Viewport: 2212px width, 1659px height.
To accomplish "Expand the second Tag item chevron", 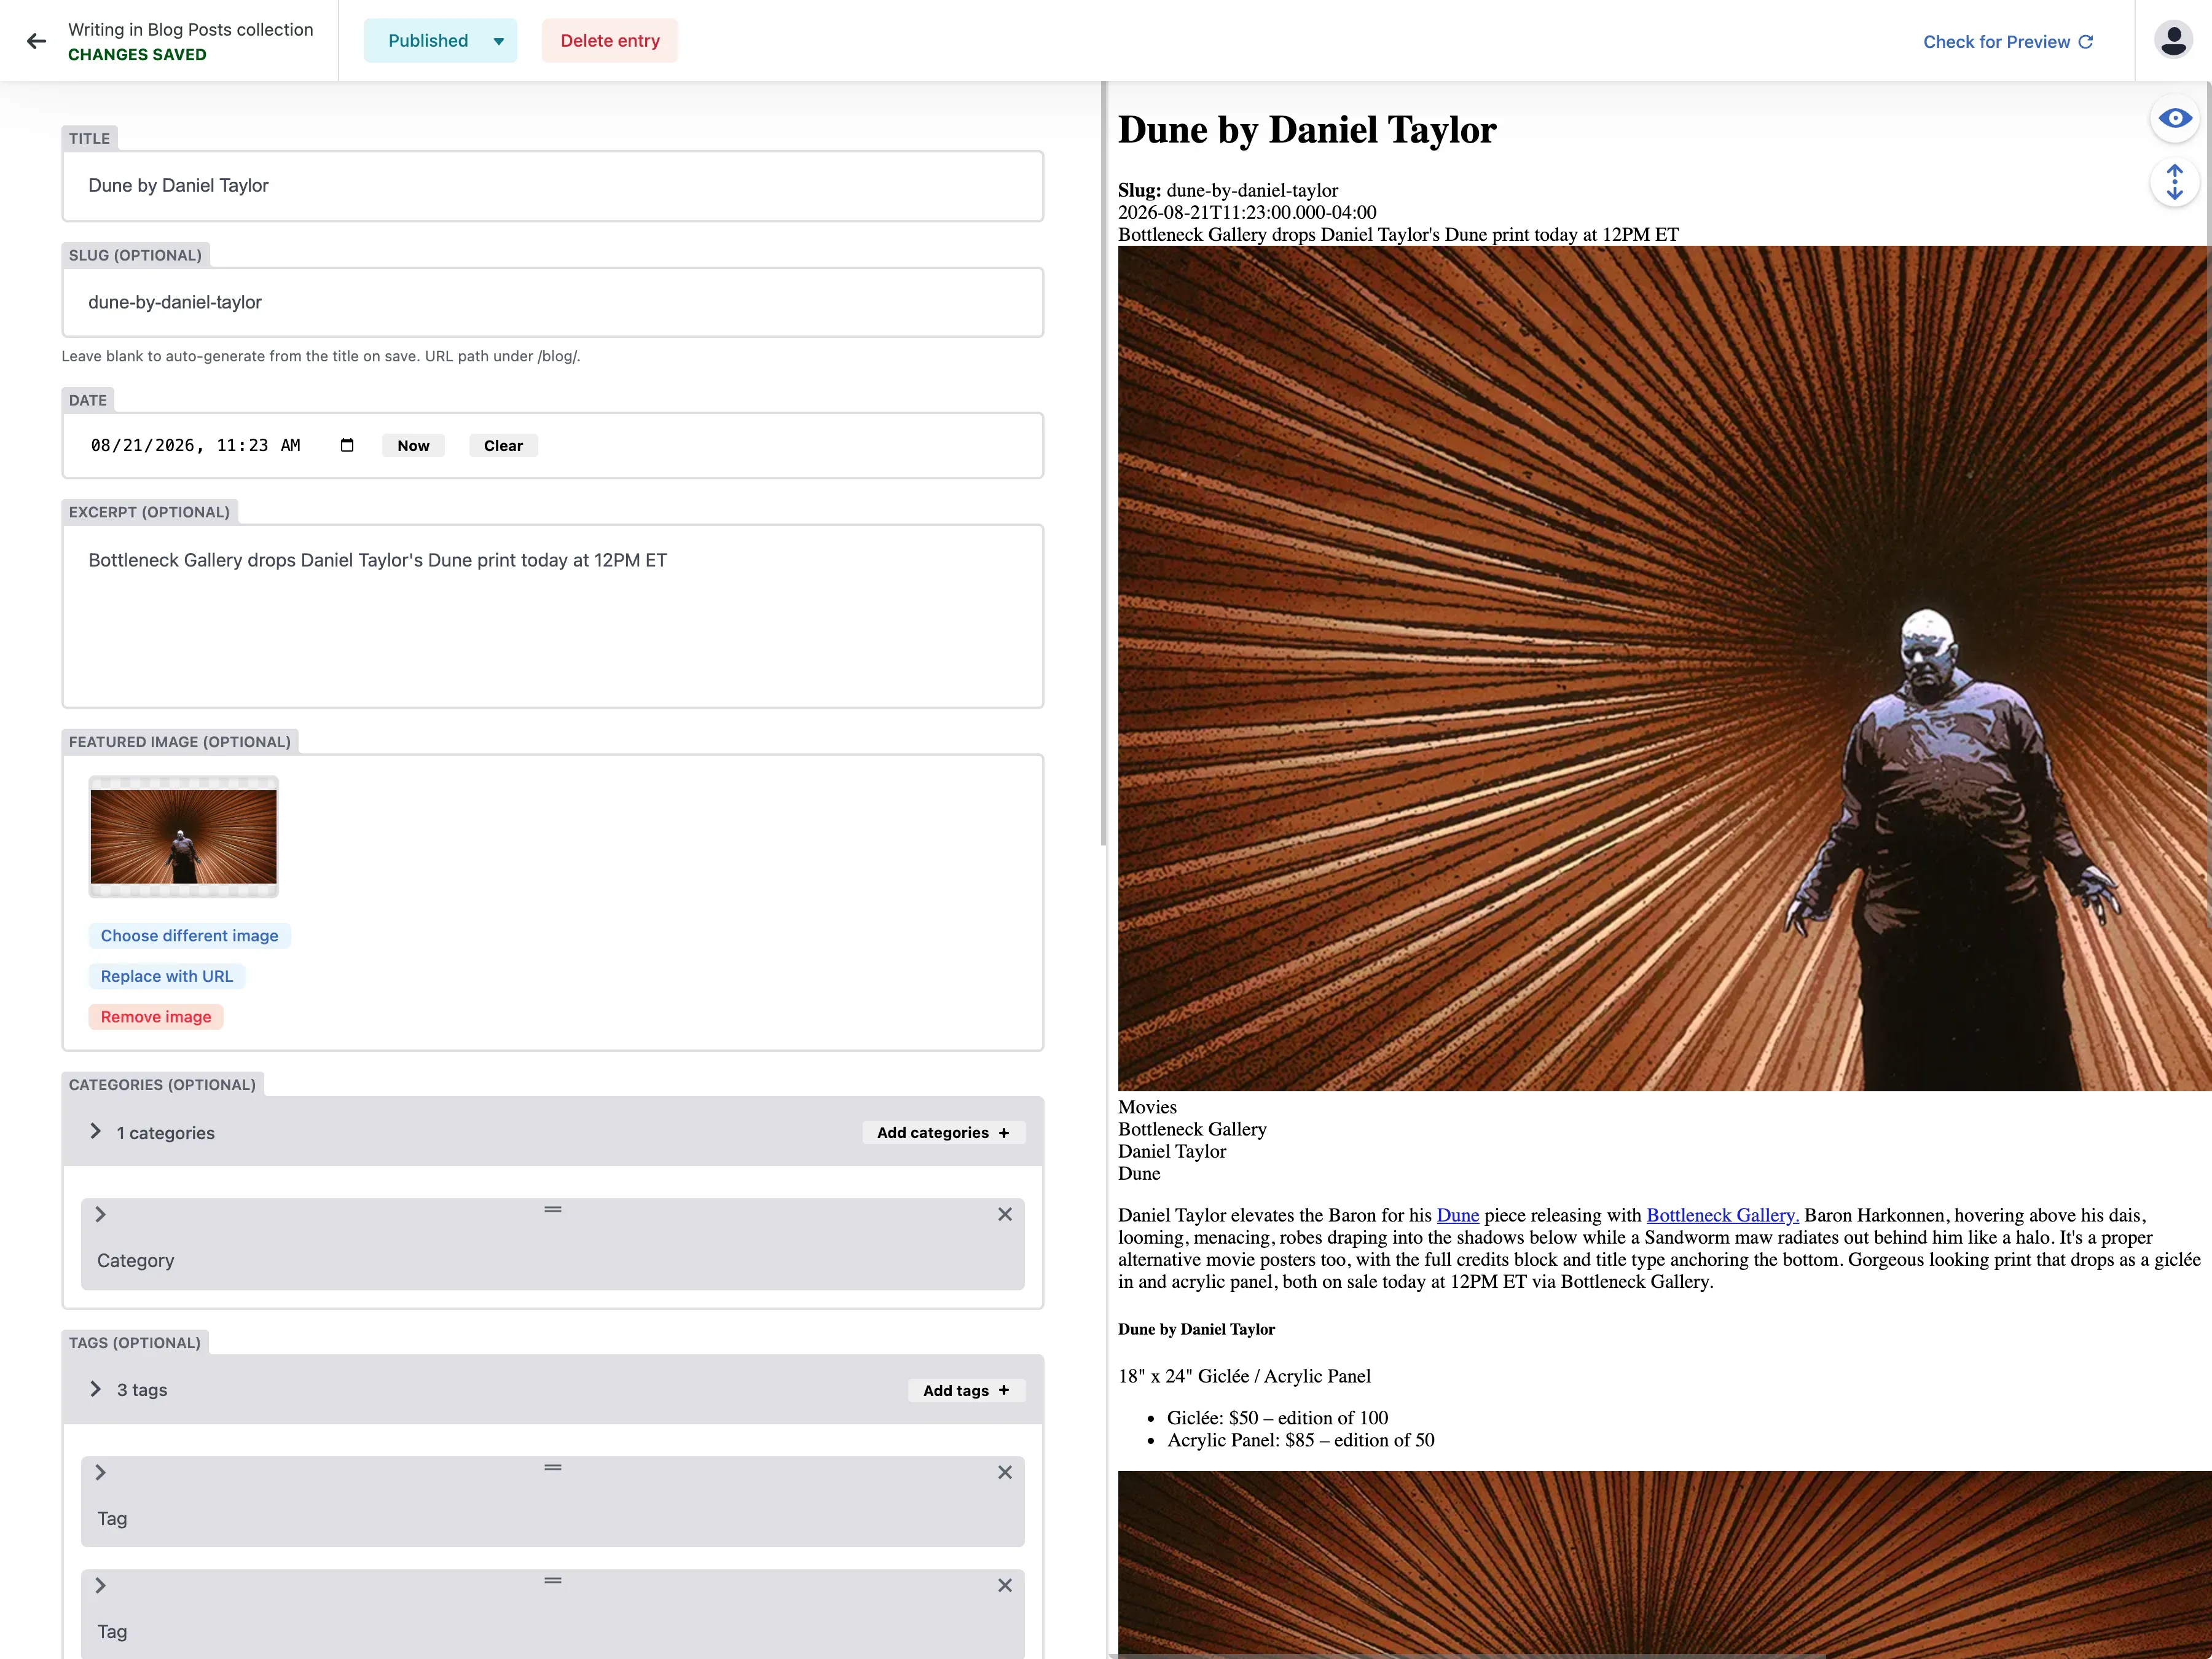I will pos(100,1585).
